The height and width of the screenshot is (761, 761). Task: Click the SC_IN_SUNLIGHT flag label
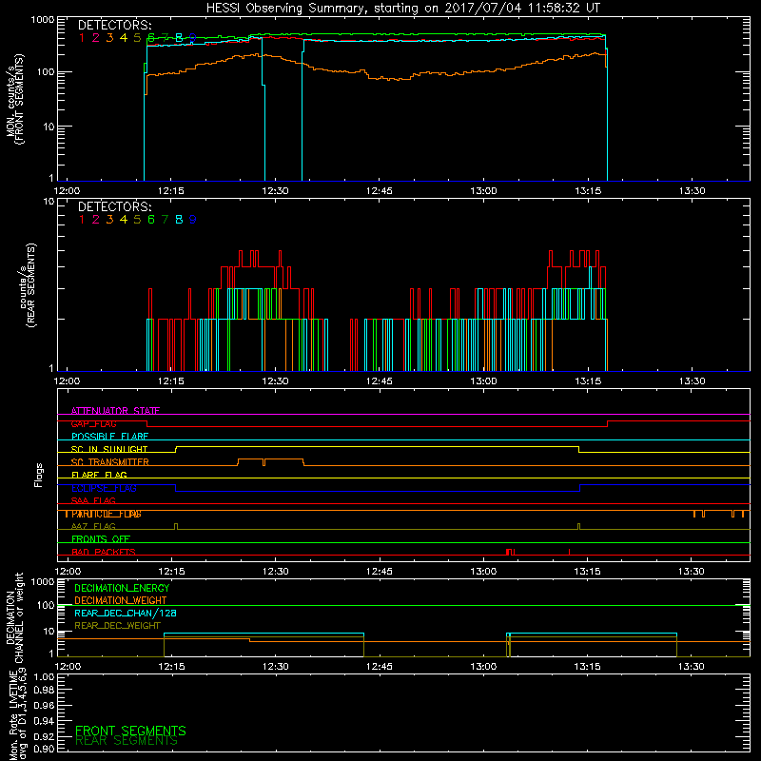click(109, 449)
